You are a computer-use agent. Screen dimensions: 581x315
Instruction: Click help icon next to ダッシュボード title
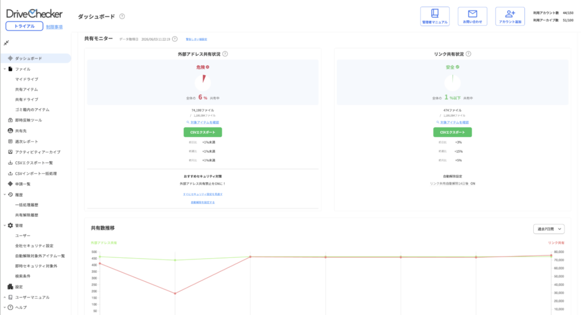click(122, 16)
